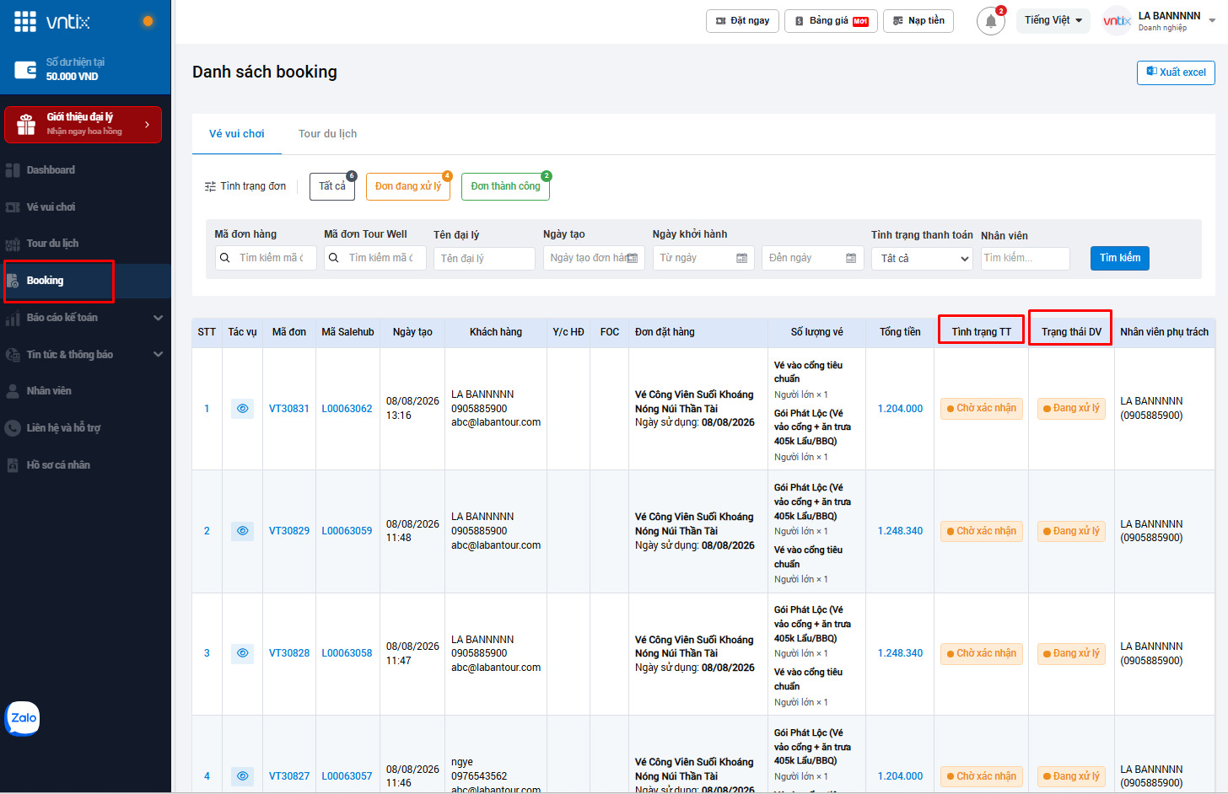Open the Tiếng Việt language dropdown
The height and width of the screenshot is (794, 1228).
1053,20
